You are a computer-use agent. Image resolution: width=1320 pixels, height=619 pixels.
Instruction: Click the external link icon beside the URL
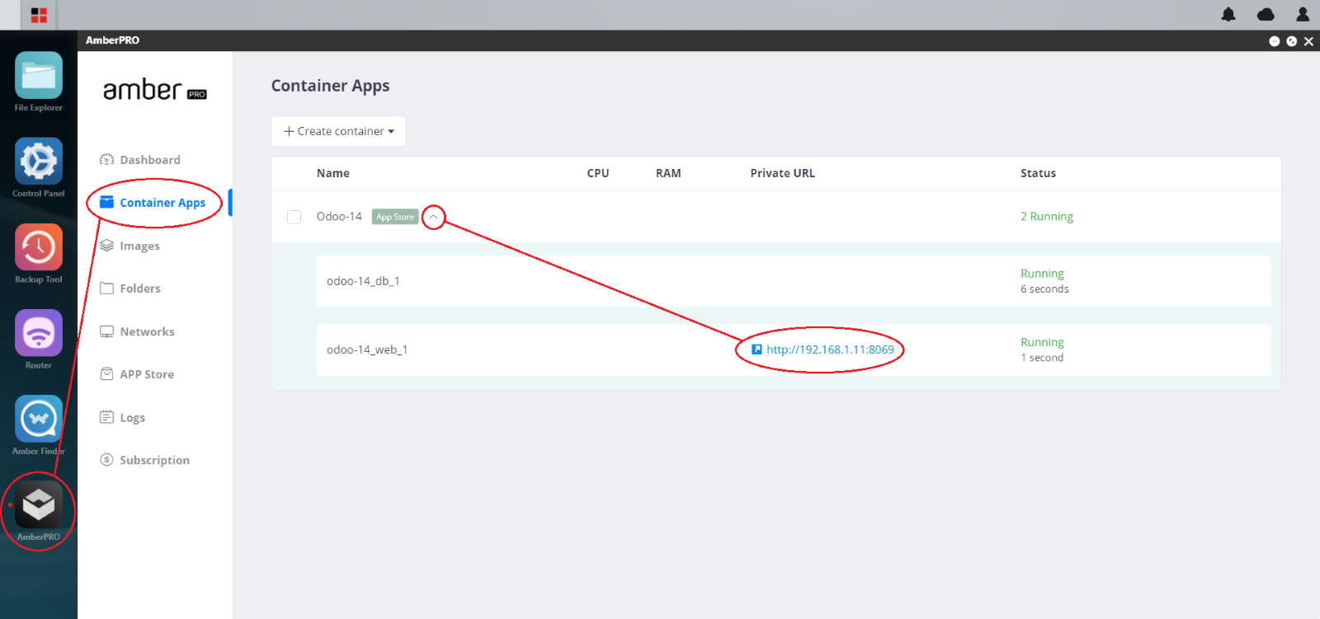click(757, 349)
